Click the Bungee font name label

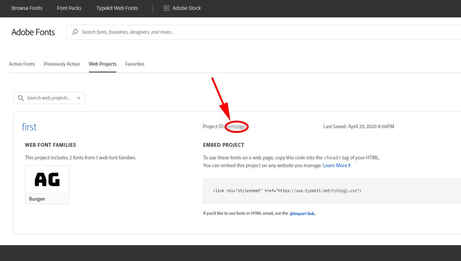click(x=37, y=199)
